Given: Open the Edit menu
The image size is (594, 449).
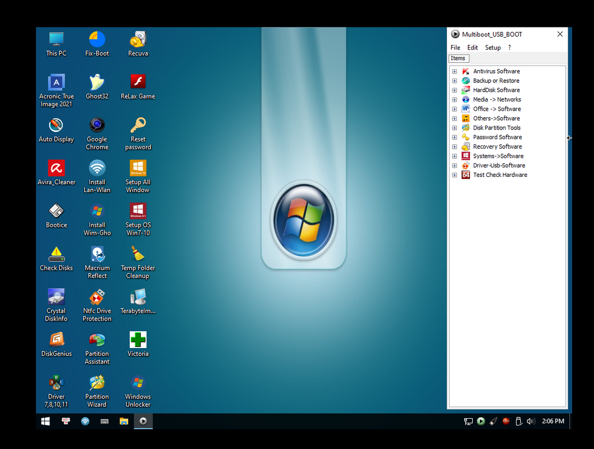Looking at the screenshot, I should 472,47.
